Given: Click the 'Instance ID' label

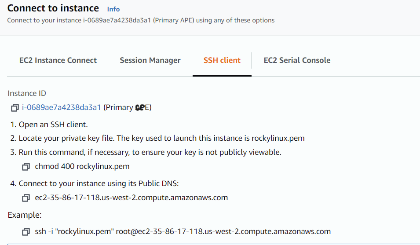Looking at the screenshot, I should 27,93.
